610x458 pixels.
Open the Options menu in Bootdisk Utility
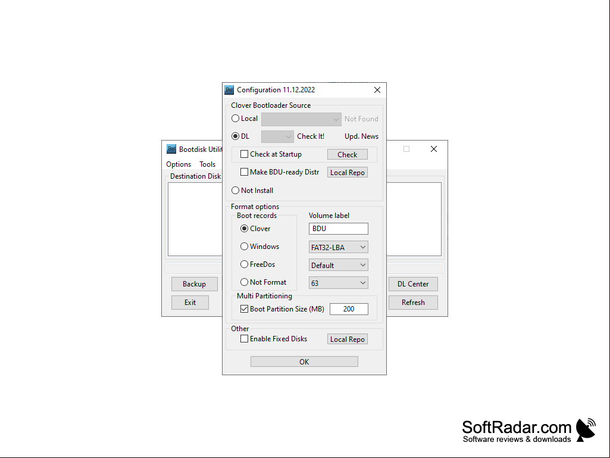pos(179,164)
